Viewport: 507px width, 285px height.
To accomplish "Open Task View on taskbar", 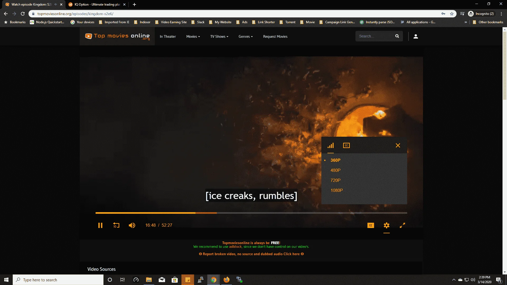I will 123,280.
